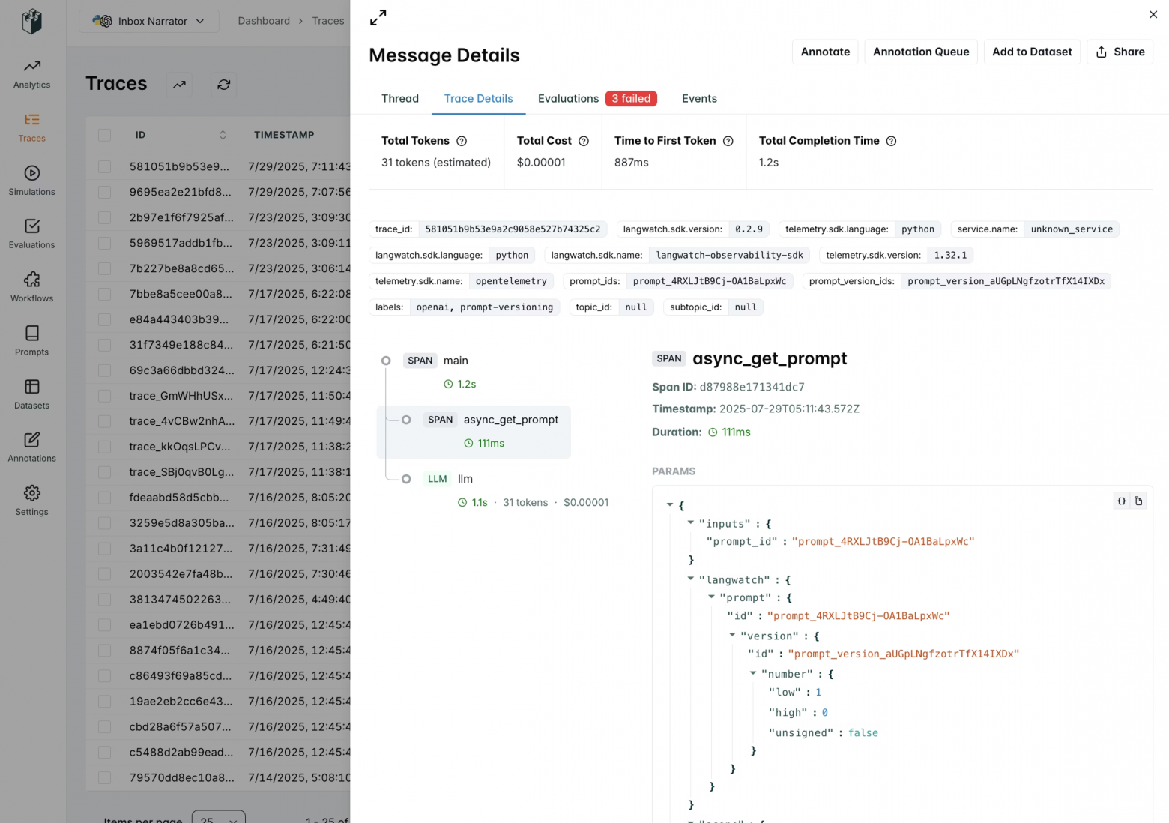Select the llm LLM span
1169x823 pixels.
click(465, 479)
